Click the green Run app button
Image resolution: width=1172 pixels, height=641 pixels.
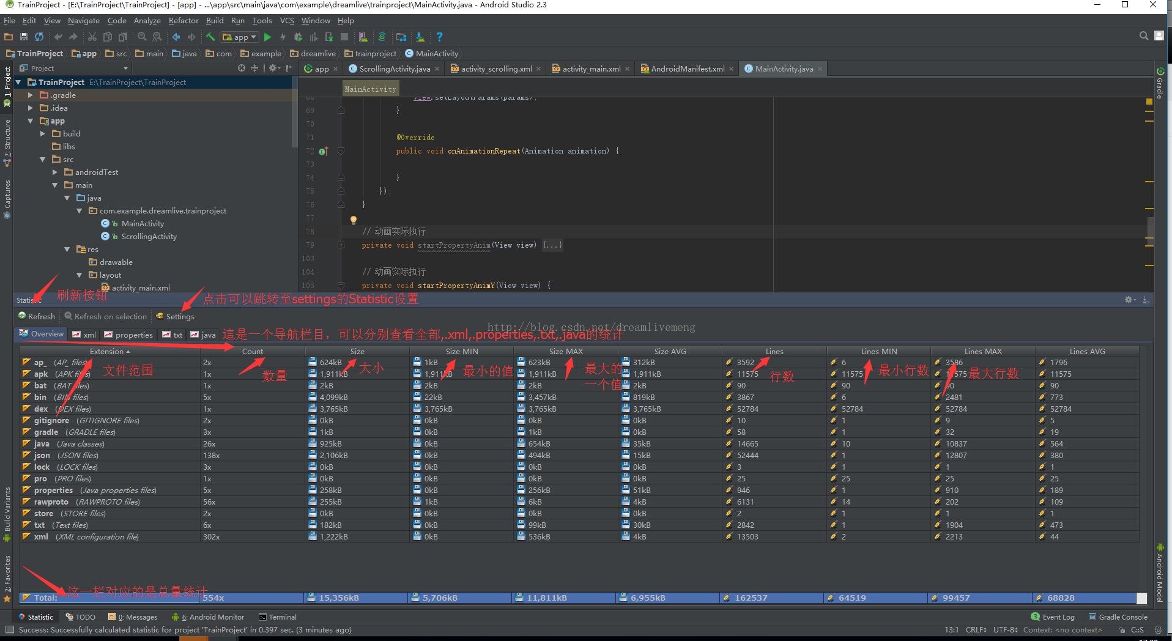267,37
